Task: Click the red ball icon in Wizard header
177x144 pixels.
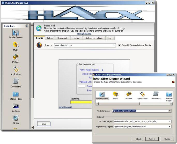Action: pos(173,82)
